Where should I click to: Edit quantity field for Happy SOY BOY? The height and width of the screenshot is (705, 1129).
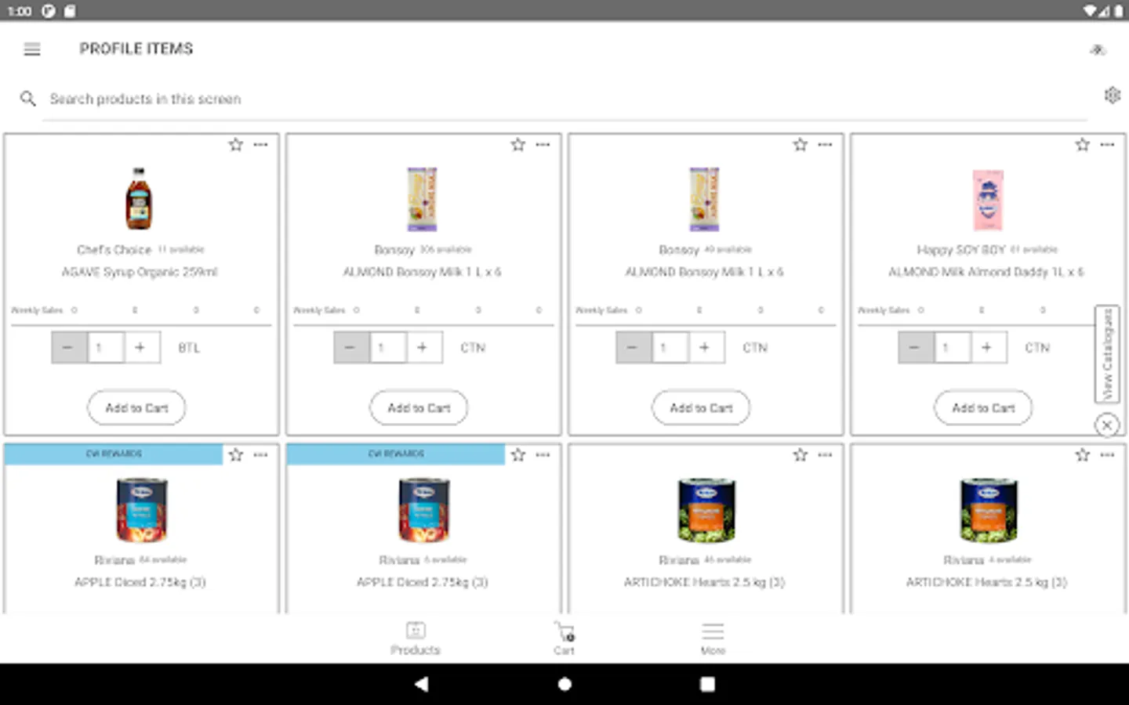952,347
